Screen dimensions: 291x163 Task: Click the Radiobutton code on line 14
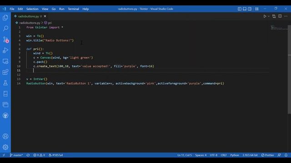[125, 83]
